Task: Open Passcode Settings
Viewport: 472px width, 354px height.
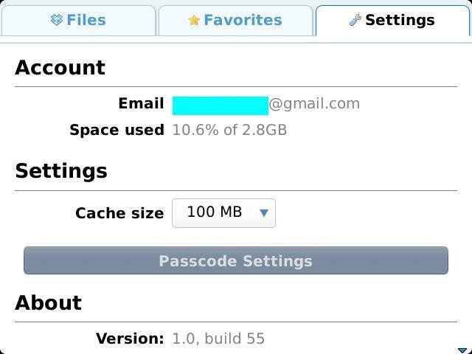Action: pyautogui.click(x=236, y=261)
